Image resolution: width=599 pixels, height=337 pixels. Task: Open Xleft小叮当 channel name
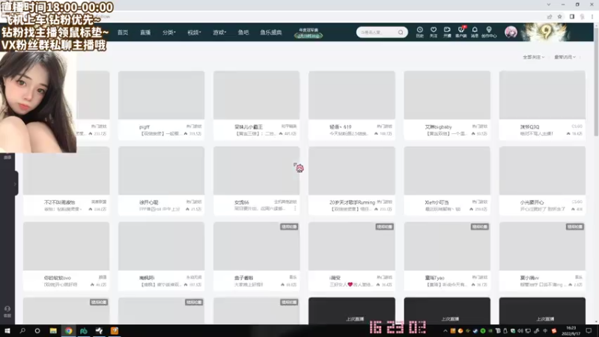pyautogui.click(x=437, y=202)
